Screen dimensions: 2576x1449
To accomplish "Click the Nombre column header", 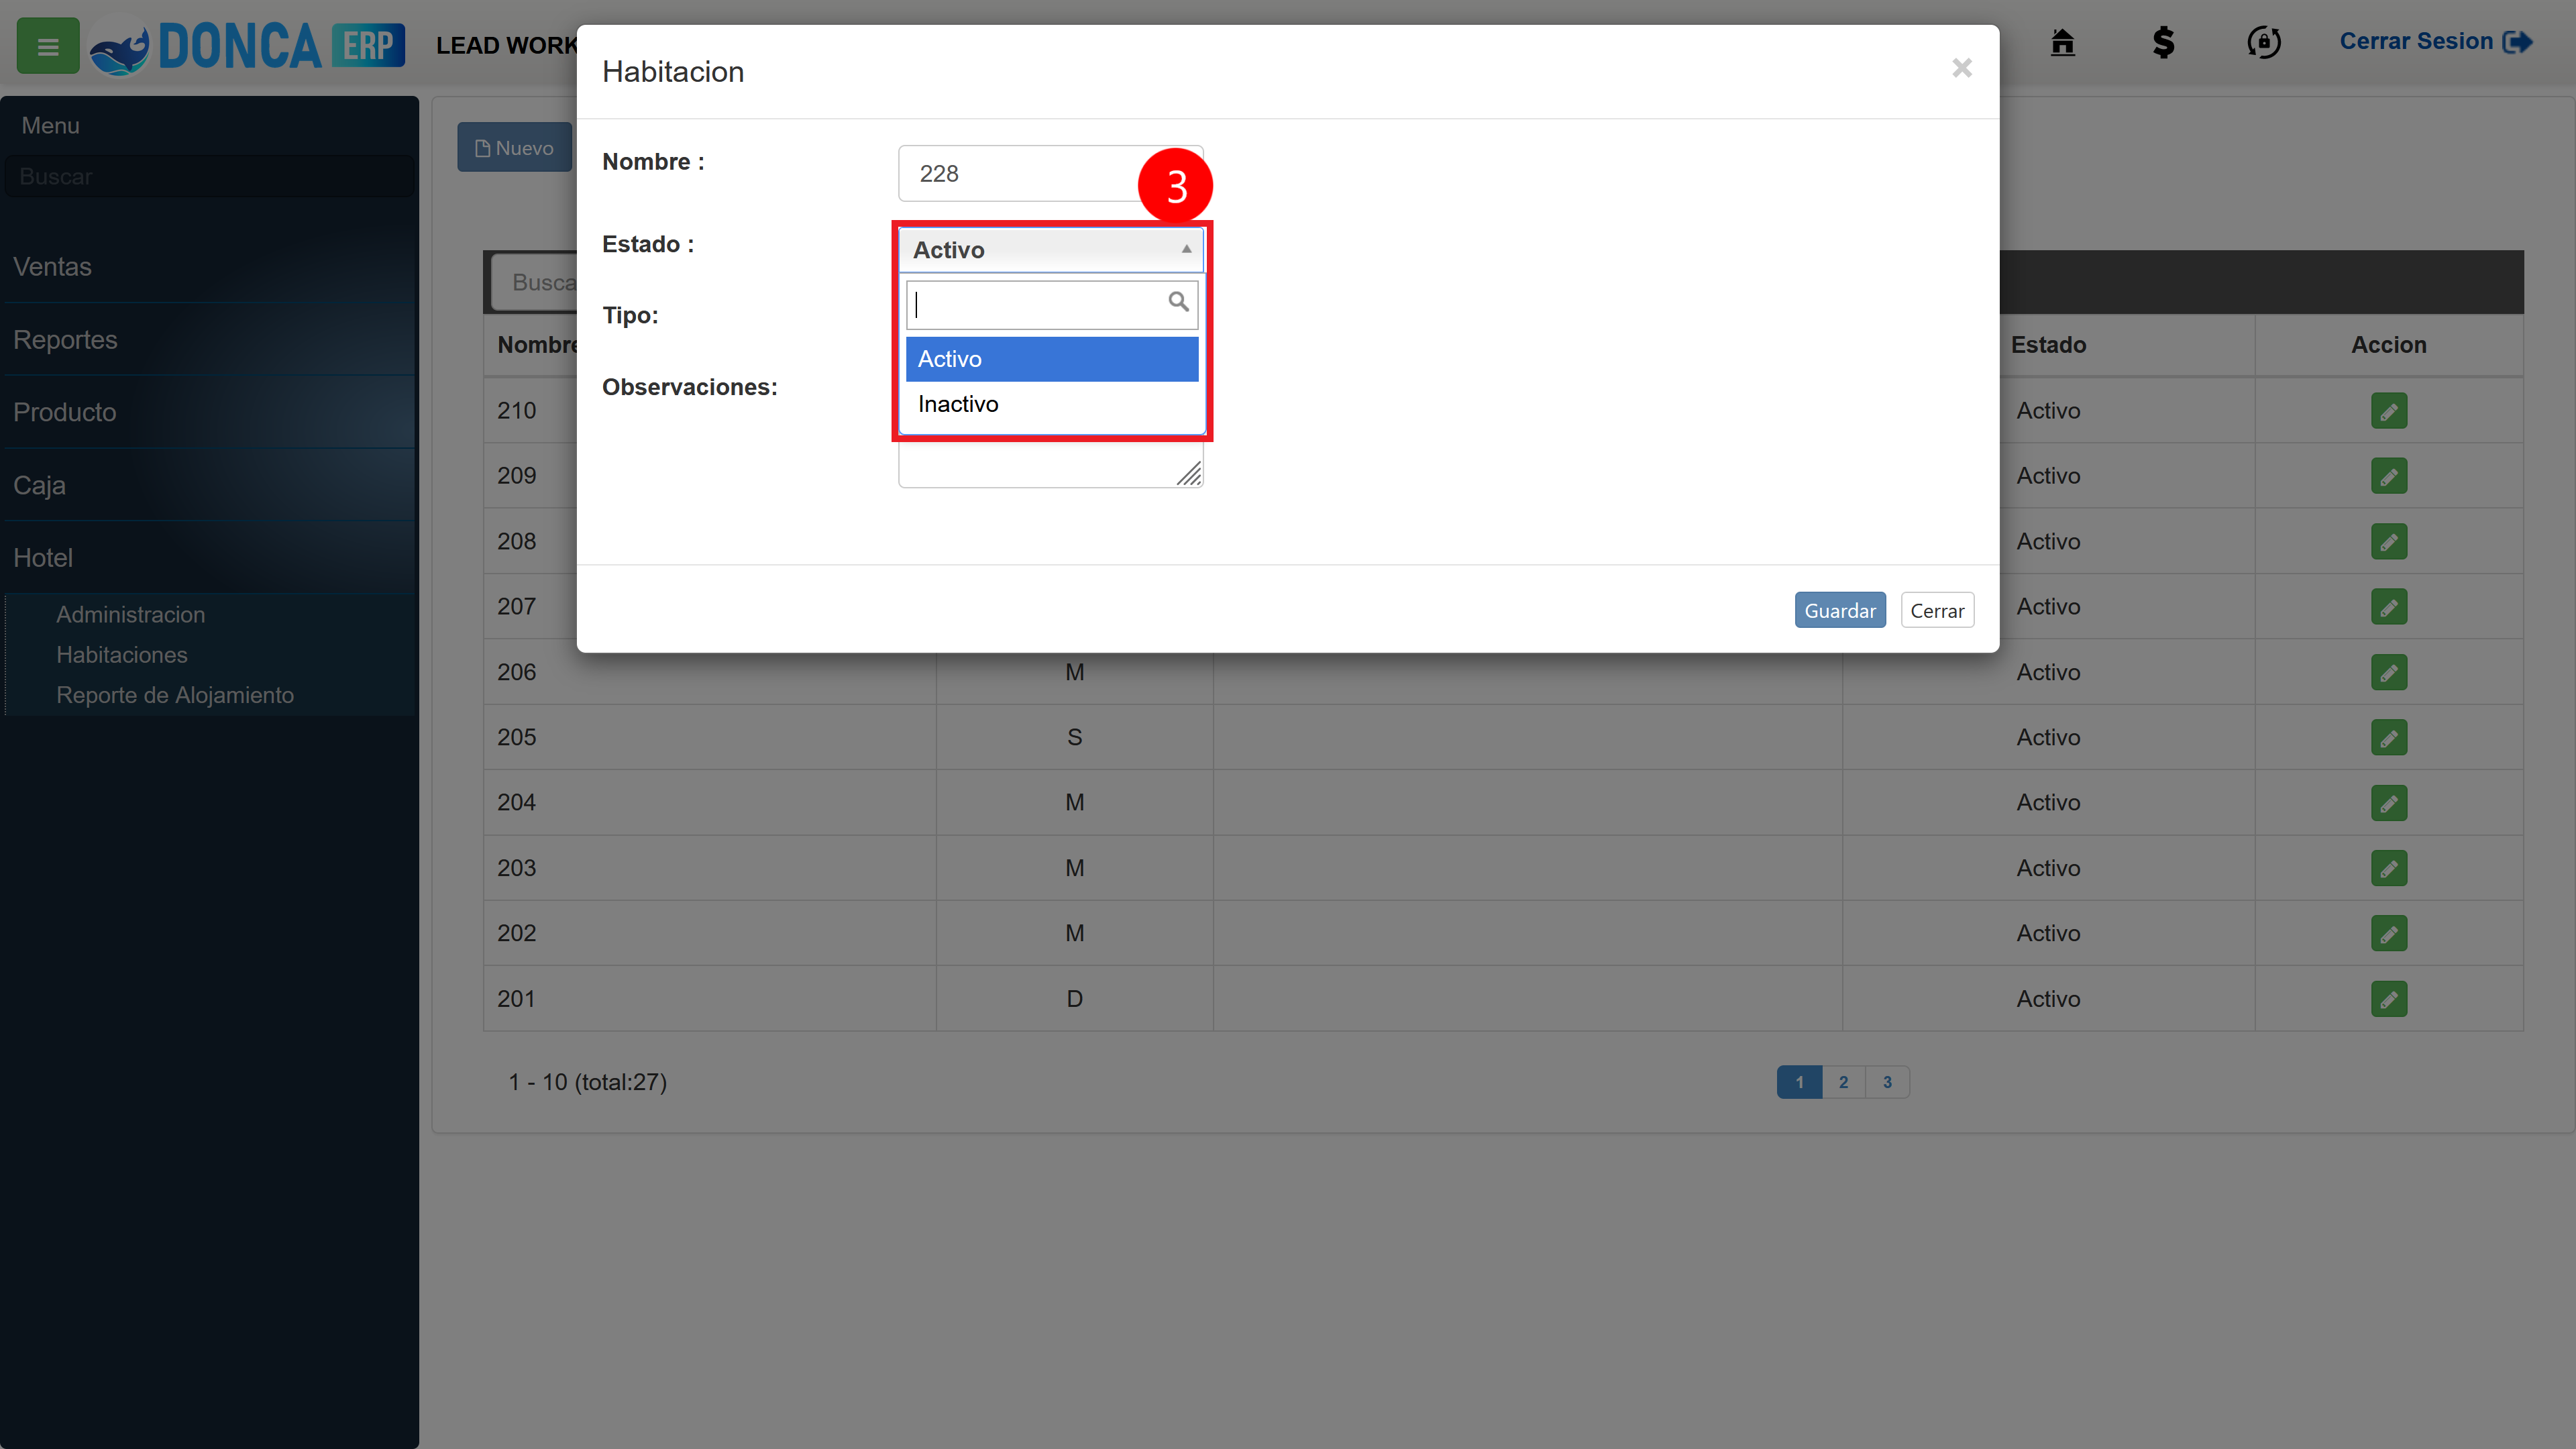I will (537, 345).
